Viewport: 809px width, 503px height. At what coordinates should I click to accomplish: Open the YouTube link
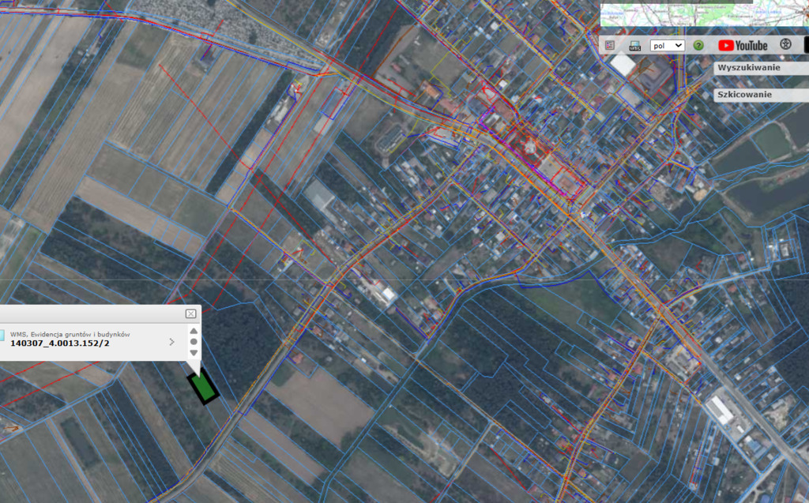(x=743, y=45)
